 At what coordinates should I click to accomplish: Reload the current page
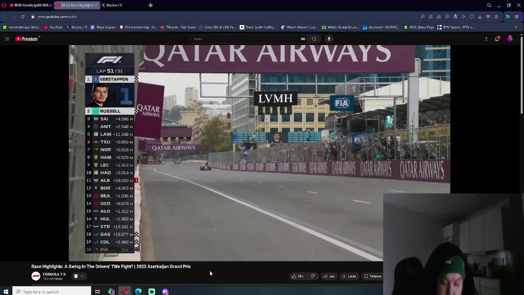[23, 17]
